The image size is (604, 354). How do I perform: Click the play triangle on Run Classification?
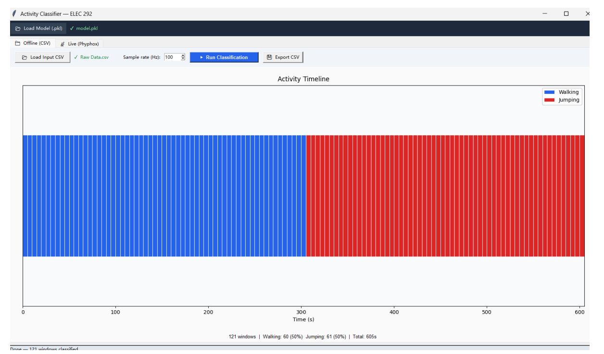(202, 57)
